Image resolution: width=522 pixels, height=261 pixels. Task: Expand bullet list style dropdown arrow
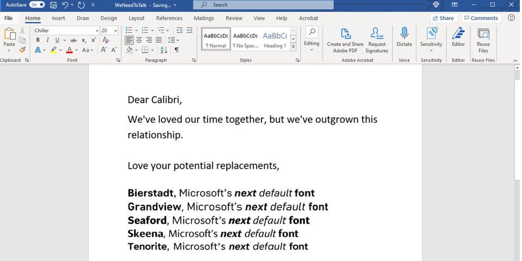(136, 30)
